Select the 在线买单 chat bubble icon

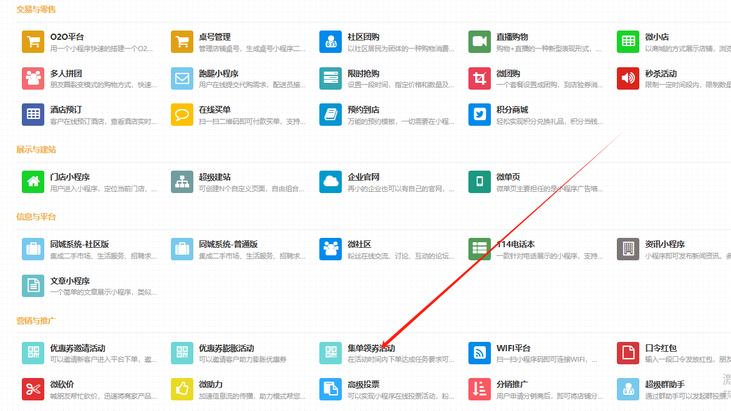pos(182,115)
